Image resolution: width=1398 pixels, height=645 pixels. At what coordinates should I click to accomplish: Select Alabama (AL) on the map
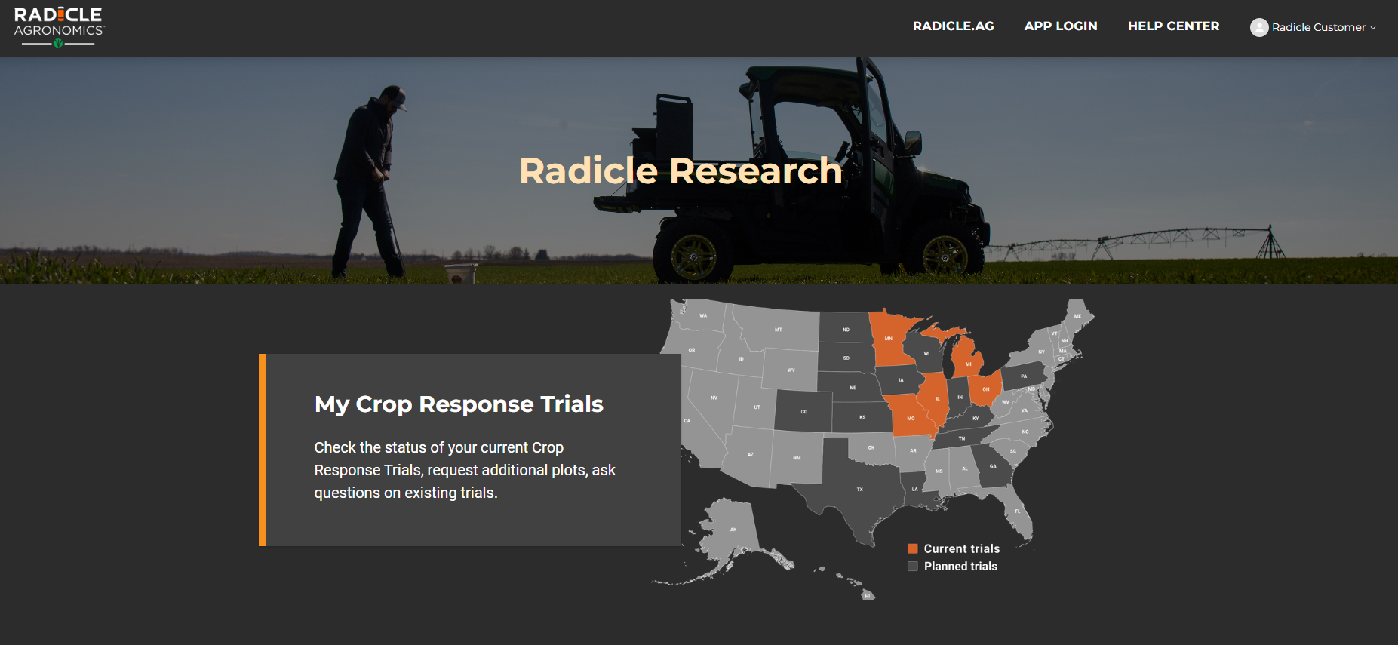pos(965,468)
